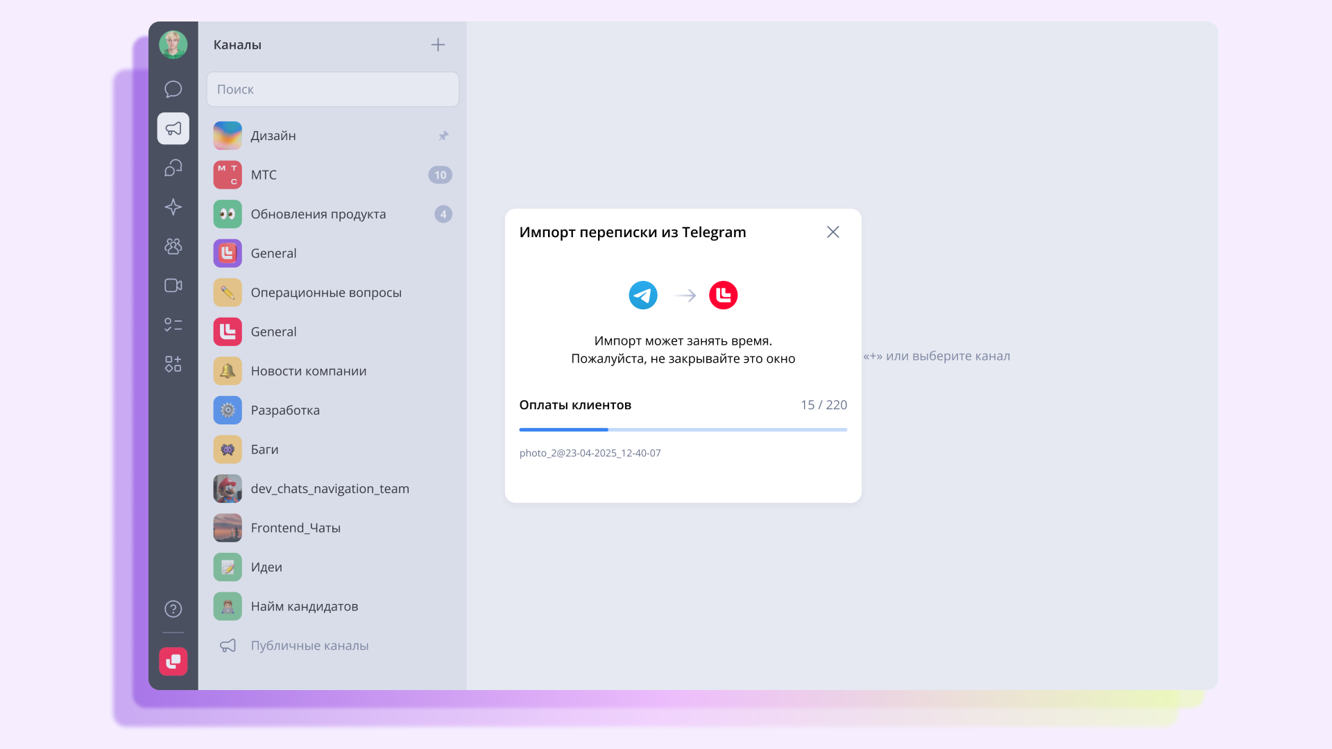Open the chats speech bubble icon

[173, 89]
